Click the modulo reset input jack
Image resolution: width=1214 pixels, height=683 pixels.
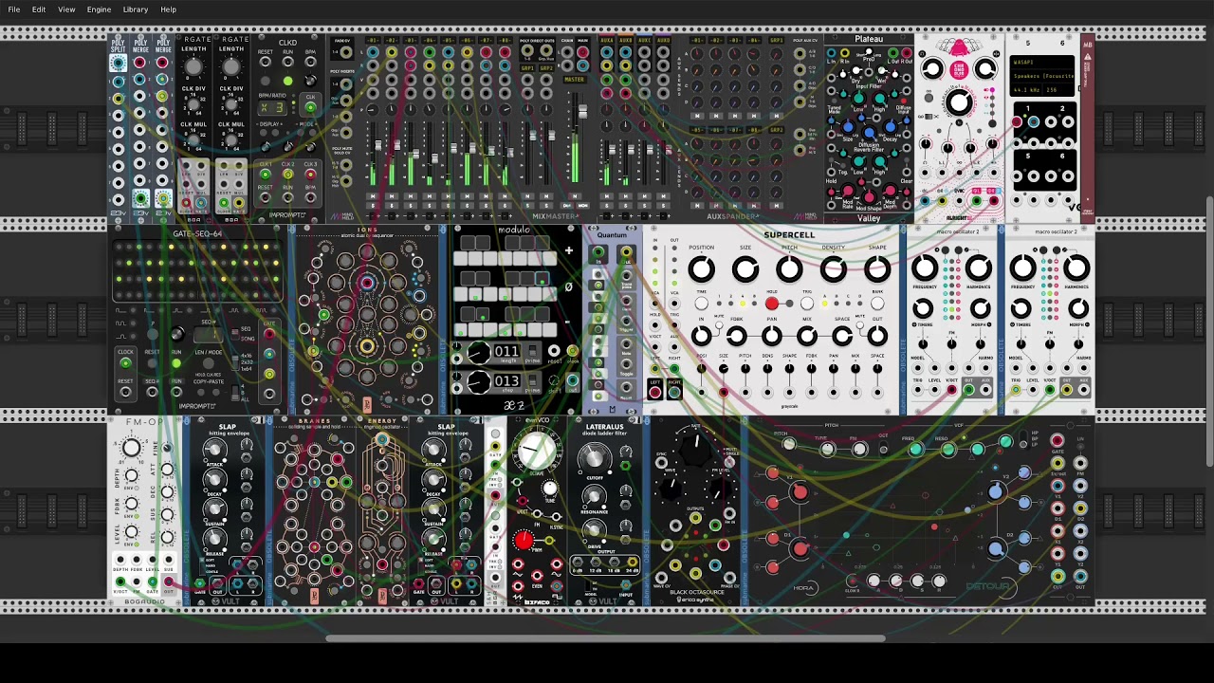[x=554, y=350]
